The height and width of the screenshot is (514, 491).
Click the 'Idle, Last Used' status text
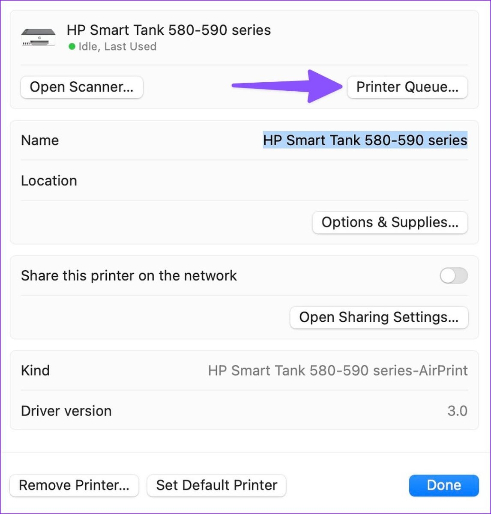point(117,46)
